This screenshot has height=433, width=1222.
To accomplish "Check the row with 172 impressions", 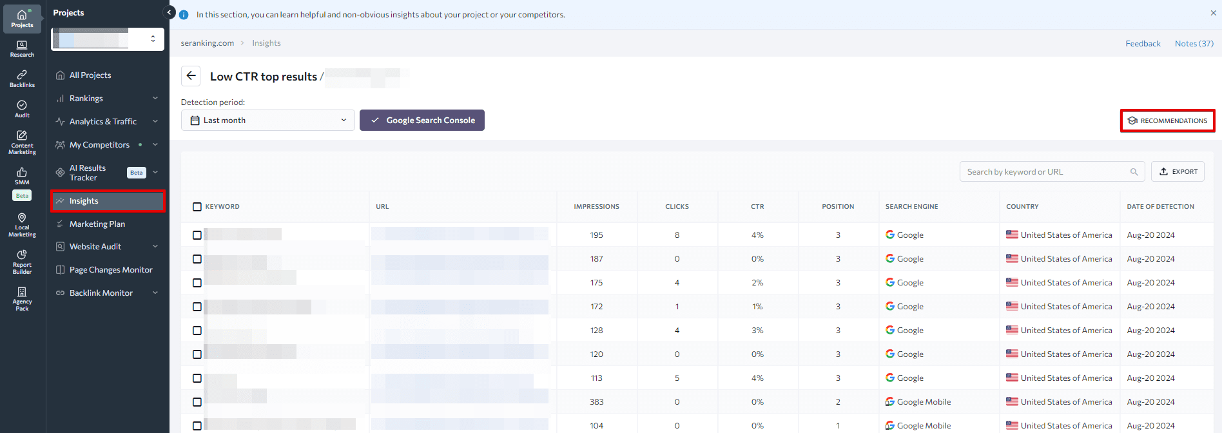I will pos(197,307).
